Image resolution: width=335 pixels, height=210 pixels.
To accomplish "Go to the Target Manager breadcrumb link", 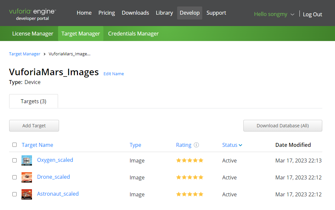I will [24, 54].
